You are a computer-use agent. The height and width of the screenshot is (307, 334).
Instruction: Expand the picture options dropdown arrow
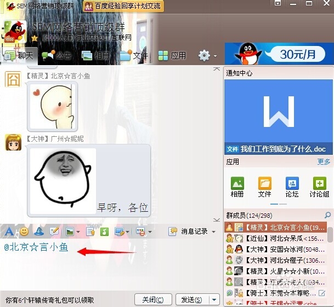click(x=78, y=232)
